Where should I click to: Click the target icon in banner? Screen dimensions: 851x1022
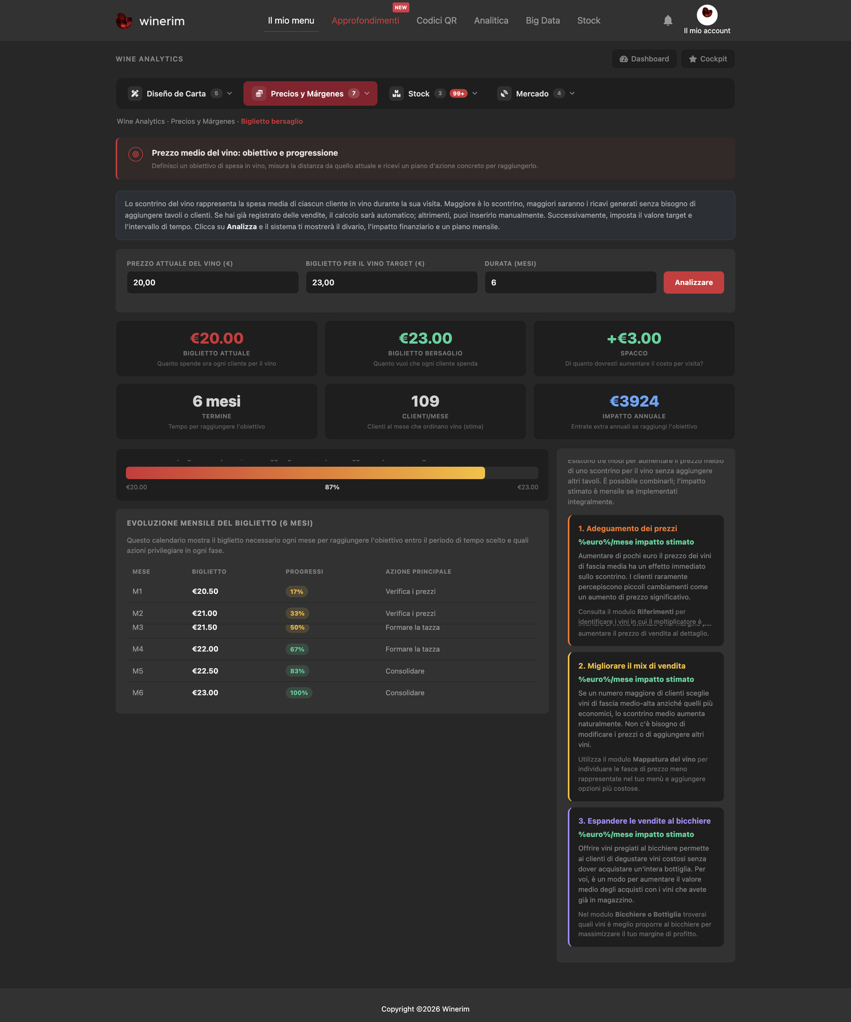pyautogui.click(x=136, y=154)
